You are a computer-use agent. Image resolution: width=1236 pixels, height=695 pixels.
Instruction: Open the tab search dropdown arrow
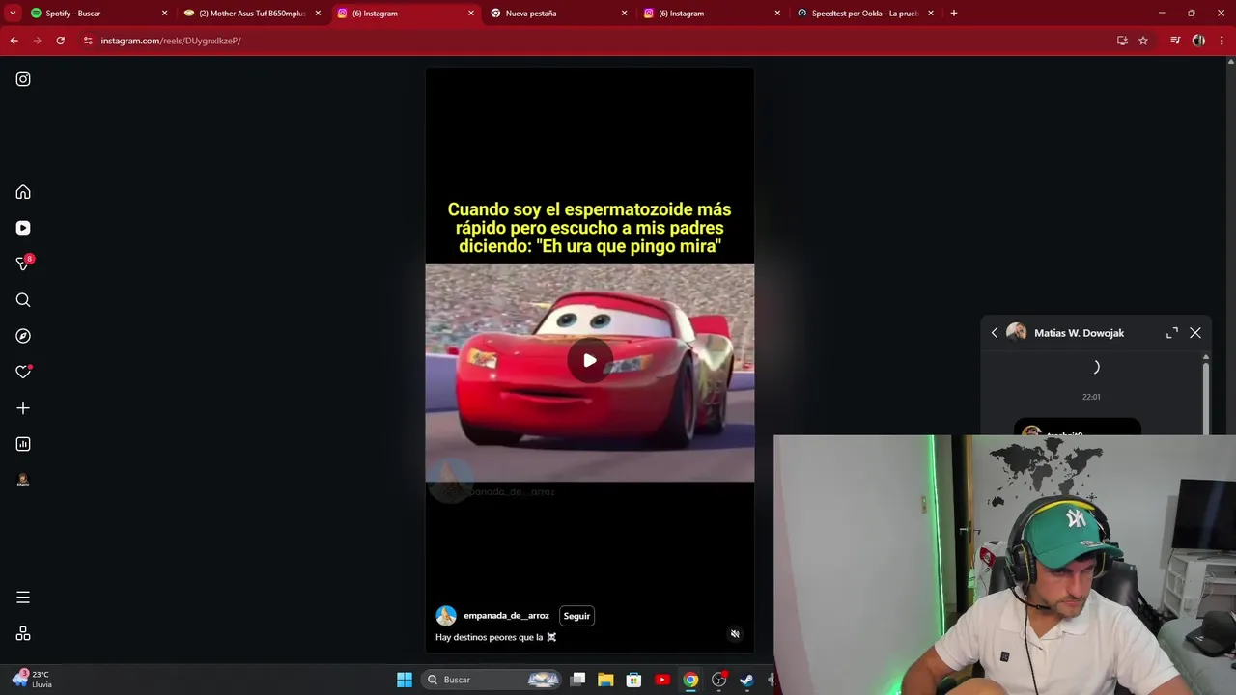(x=13, y=14)
